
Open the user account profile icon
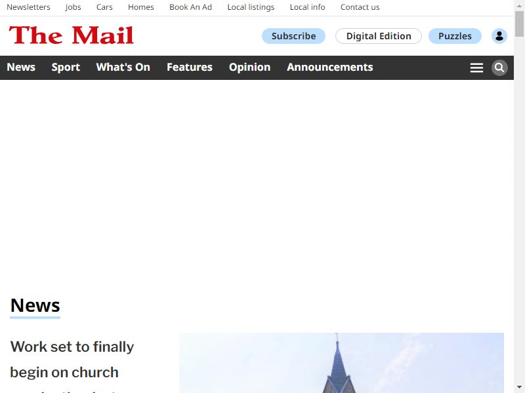pos(499,36)
